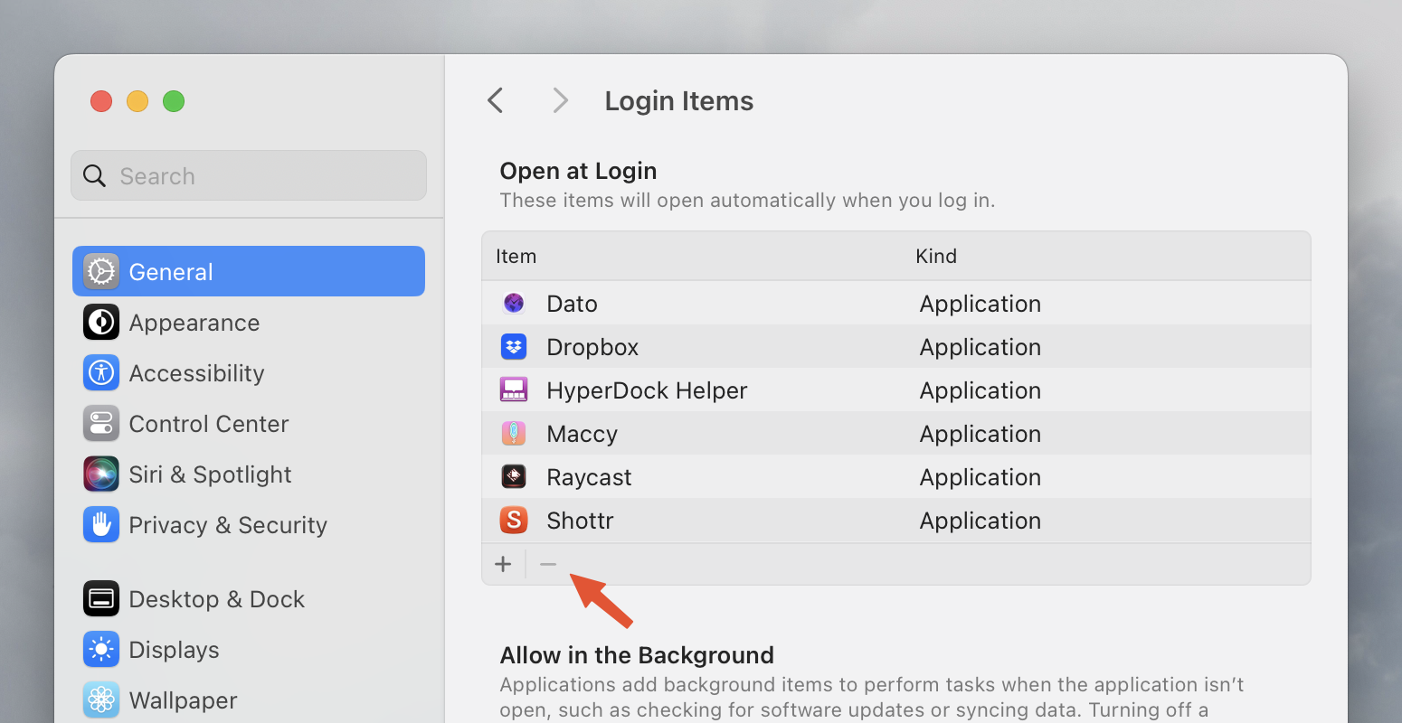
Task: Open Desktop & Dock settings icon
Action: [101, 599]
